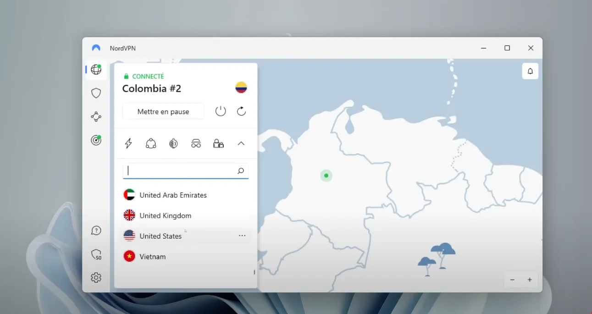Select the P2P servers icon
Screen dimensions: 592x314
[x=151, y=143]
